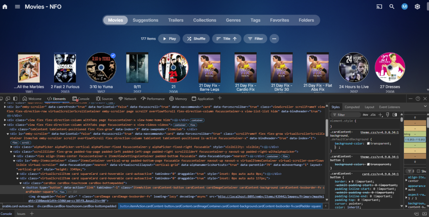Toggle the device toolbar icon in DevTools
Image resolution: width=429 pixels, height=217 pixels.
point(8,98)
